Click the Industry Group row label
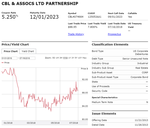Image resolution: width=150 pixels, height=128 pixels. coord(100,63)
